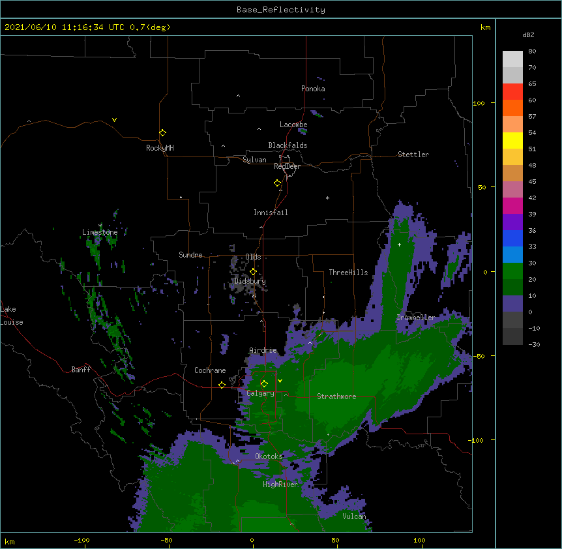562x549 pixels.
Task: Click the Drumheller label
Action: (416, 318)
